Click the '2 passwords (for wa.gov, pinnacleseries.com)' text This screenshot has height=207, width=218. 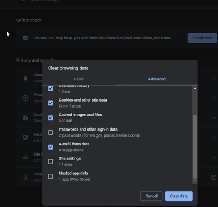99,135
